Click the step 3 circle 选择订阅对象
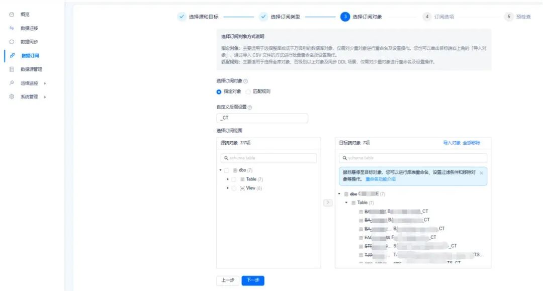This screenshot has width=543, height=291. [x=345, y=17]
